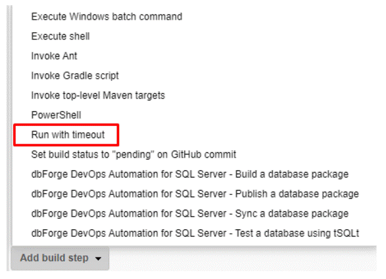Add a tSQLt database test step
386x279 pixels.
click(x=195, y=233)
